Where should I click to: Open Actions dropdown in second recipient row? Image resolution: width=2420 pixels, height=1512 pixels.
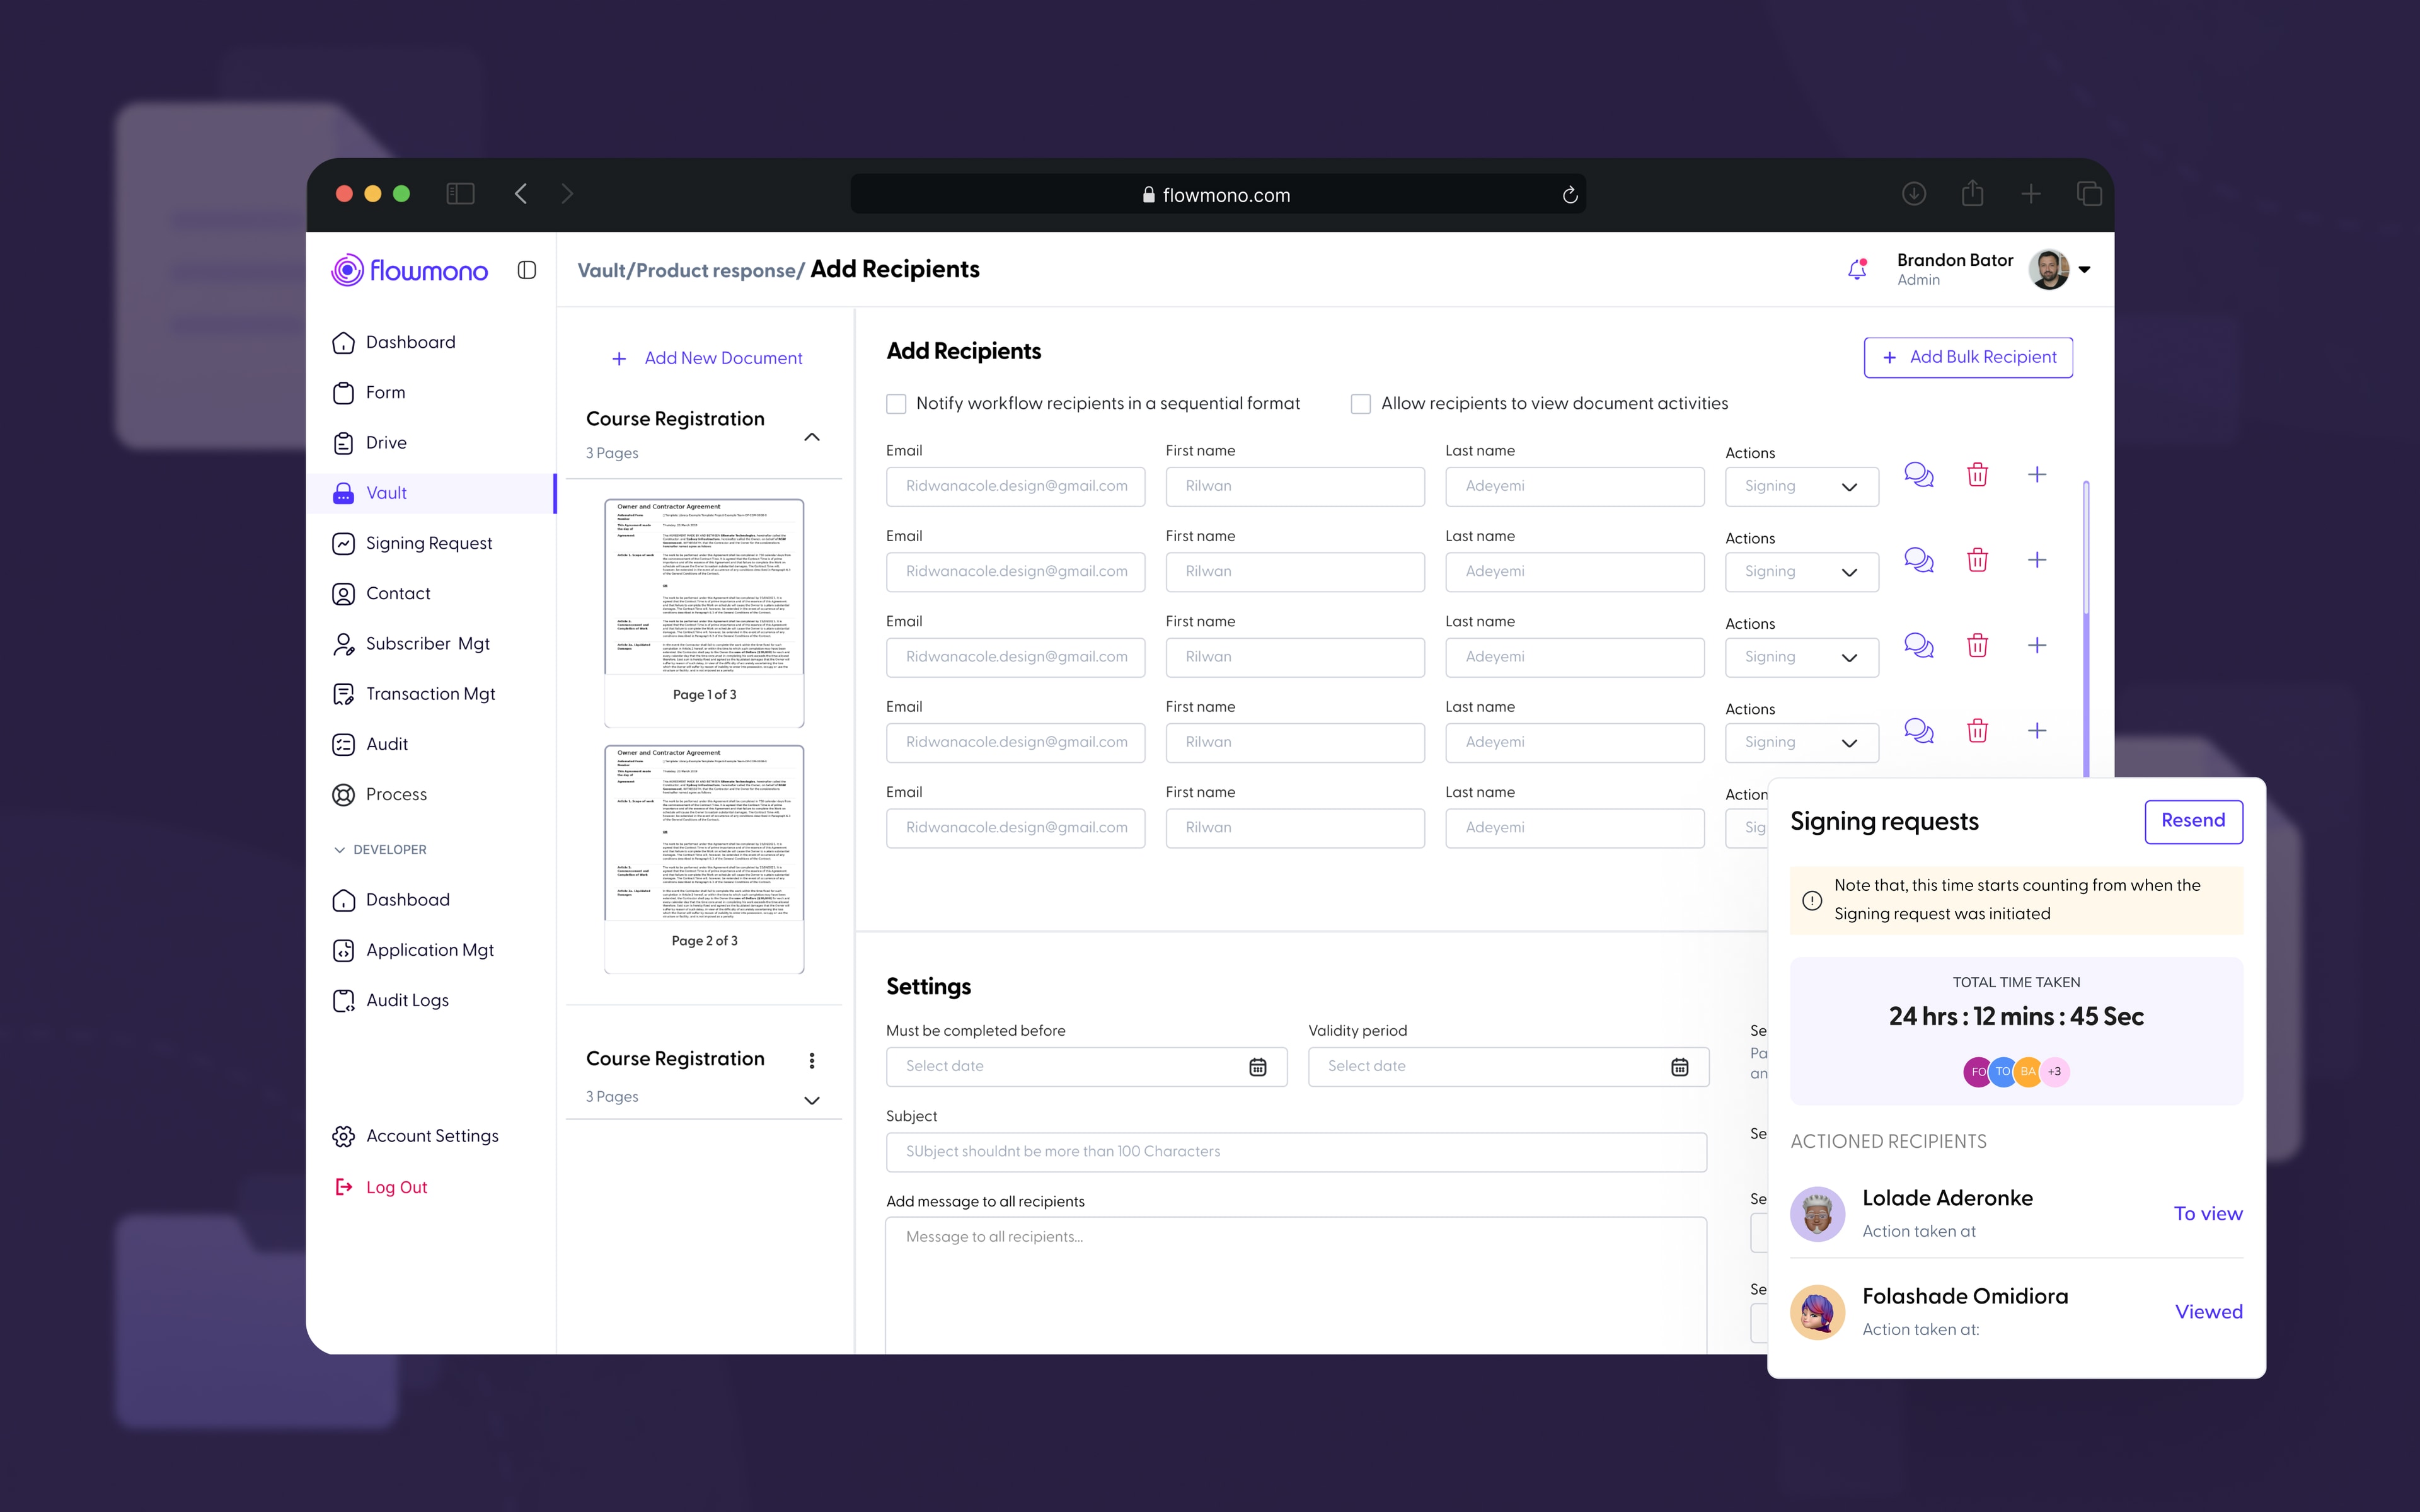[x=1801, y=572]
